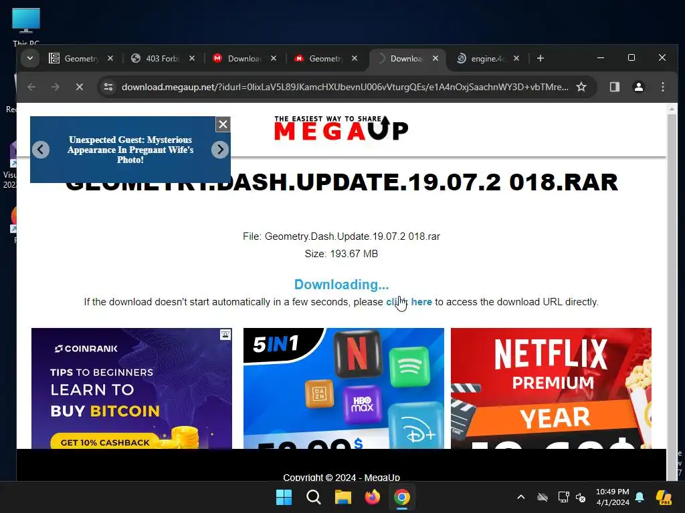Bookmark this page with star icon

[x=581, y=87]
